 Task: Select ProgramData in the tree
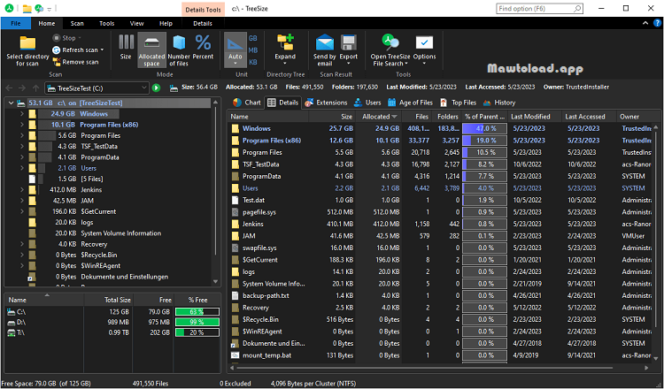[x=100, y=157]
